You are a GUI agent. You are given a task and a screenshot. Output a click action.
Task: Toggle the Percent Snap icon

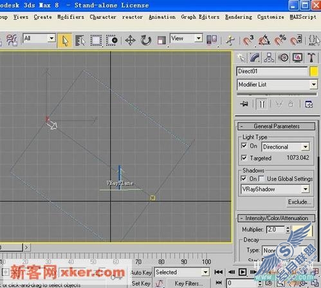click(x=280, y=41)
